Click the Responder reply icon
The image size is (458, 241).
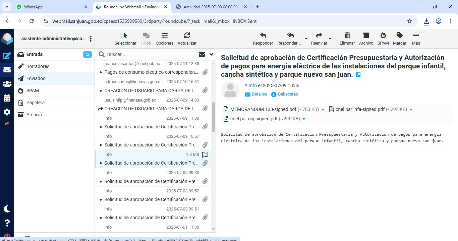point(263,39)
